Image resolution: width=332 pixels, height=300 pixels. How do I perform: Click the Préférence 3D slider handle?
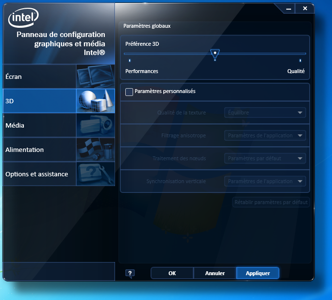click(x=214, y=53)
